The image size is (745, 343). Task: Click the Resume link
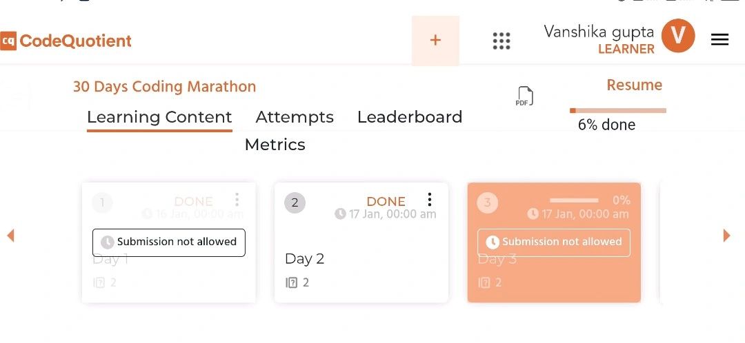click(x=635, y=85)
